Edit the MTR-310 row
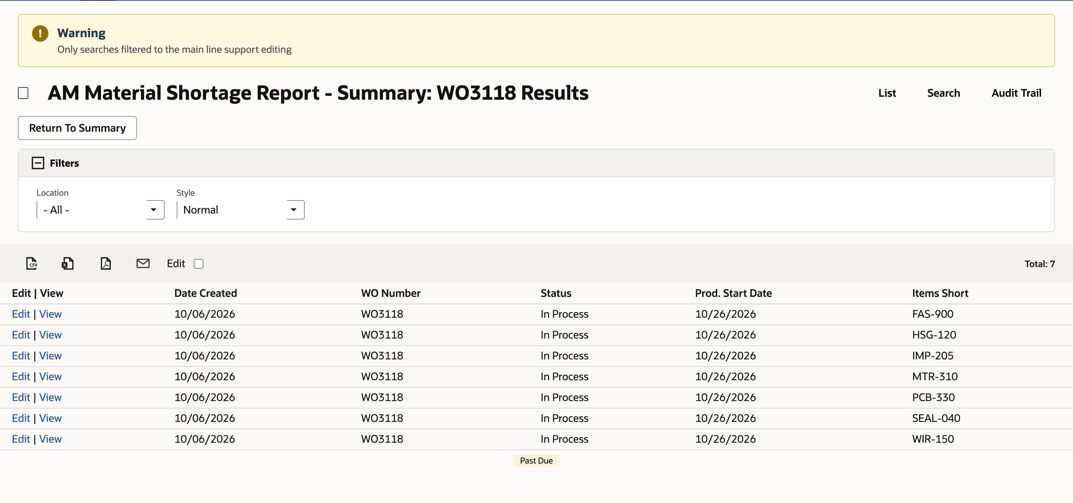Viewport: 1073px width, 503px height. (x=21, y=377)
